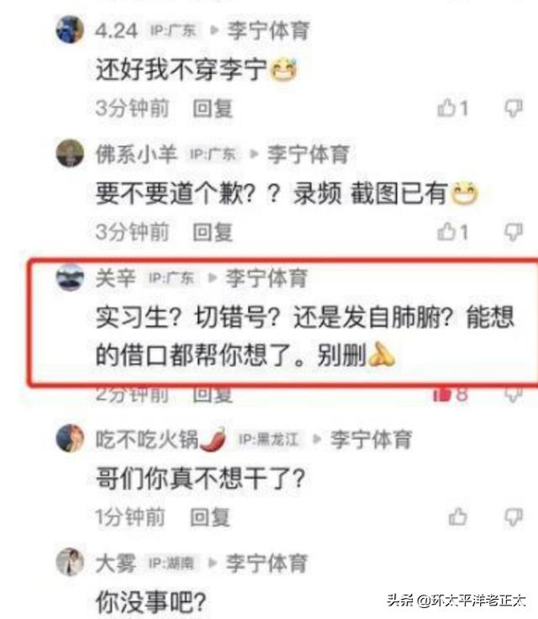The width and height of the screenshot is (538, 619).
Task: Open the username 关辛
Action: click(x=116, y=278)
